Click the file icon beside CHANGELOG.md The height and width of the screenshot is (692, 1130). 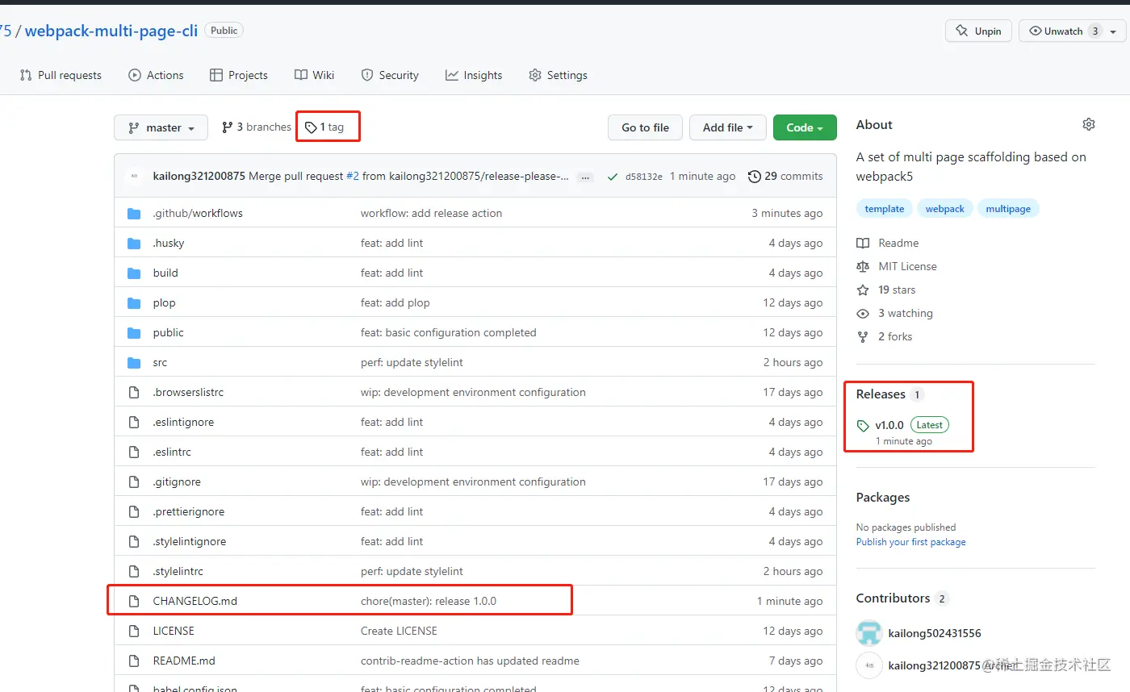(x=134, y=601)
